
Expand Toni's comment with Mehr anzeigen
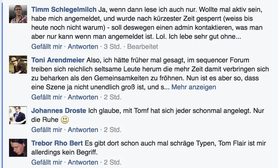point(194,87)
